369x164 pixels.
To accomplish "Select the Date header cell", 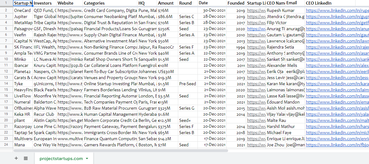I will tap(212, 3).
